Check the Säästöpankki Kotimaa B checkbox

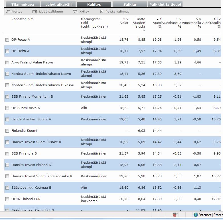coord(7,188)
